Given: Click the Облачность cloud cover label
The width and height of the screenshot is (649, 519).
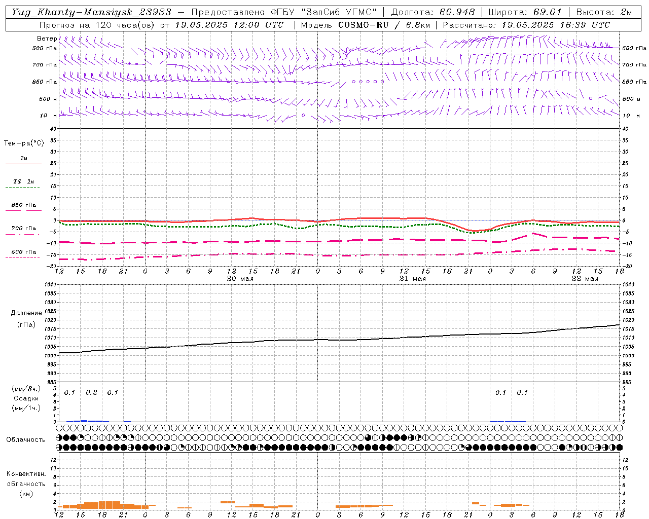Looking at the screenshot, I should 26,440.
